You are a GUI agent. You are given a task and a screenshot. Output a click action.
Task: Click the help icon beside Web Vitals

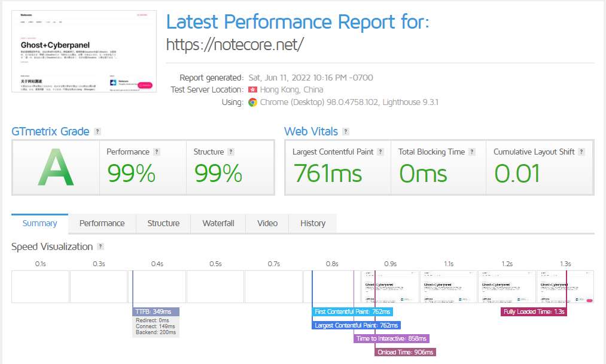[346, 132]
